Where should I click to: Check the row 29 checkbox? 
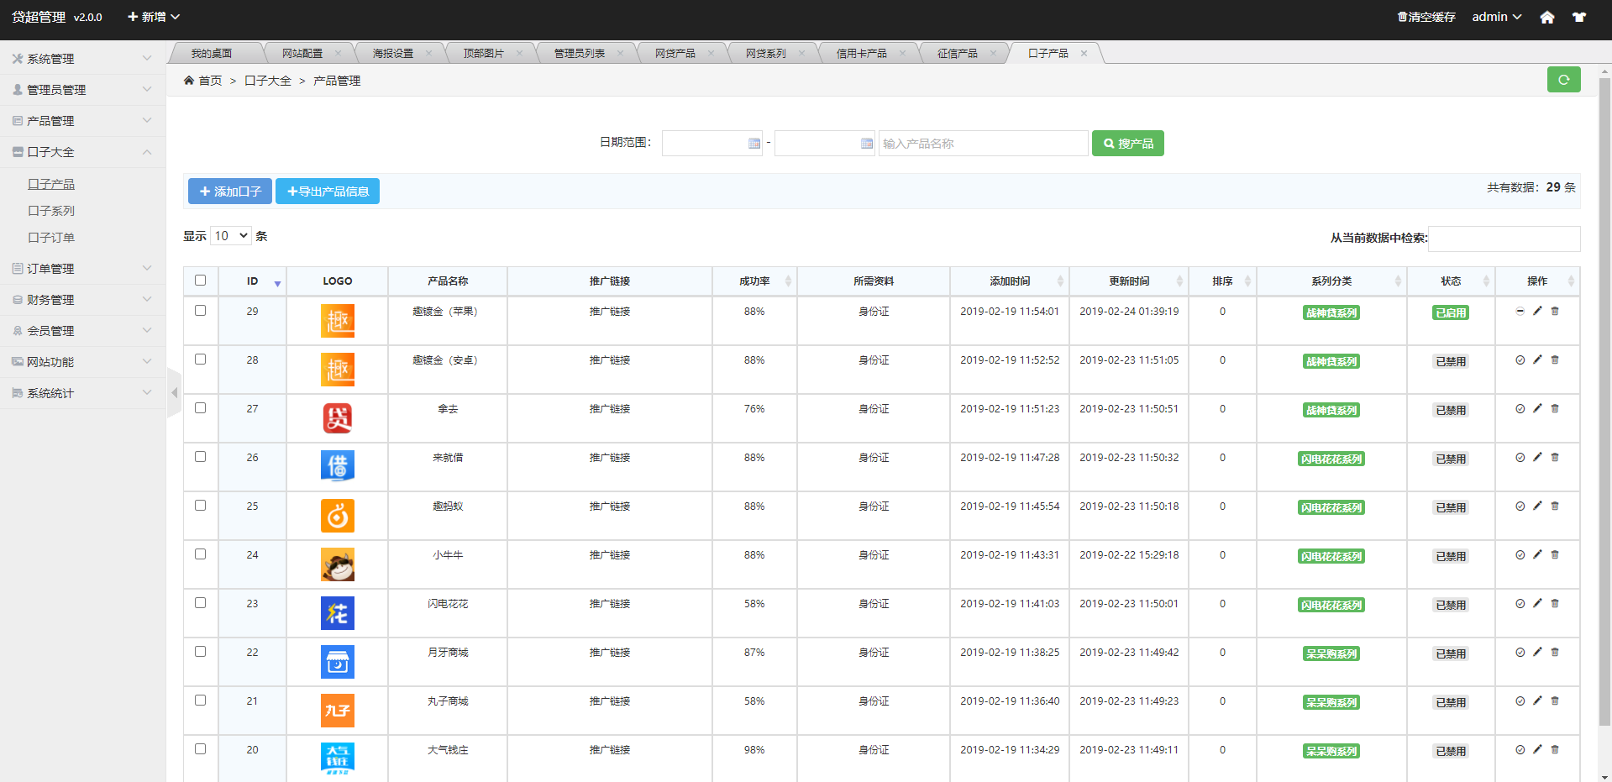point(200,311)
